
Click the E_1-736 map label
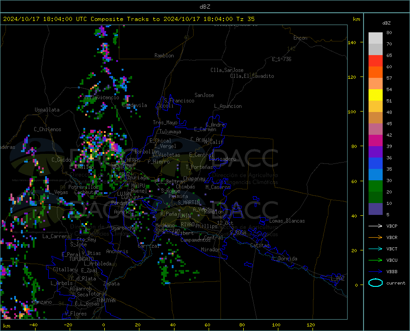click(282, 59)
